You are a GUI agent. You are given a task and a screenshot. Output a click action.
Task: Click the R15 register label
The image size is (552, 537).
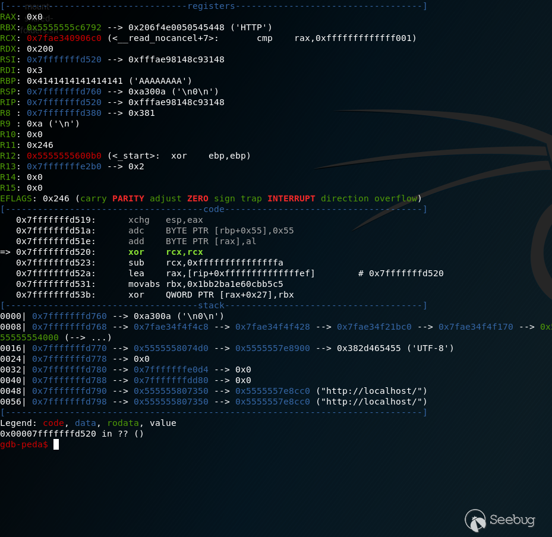8,188
